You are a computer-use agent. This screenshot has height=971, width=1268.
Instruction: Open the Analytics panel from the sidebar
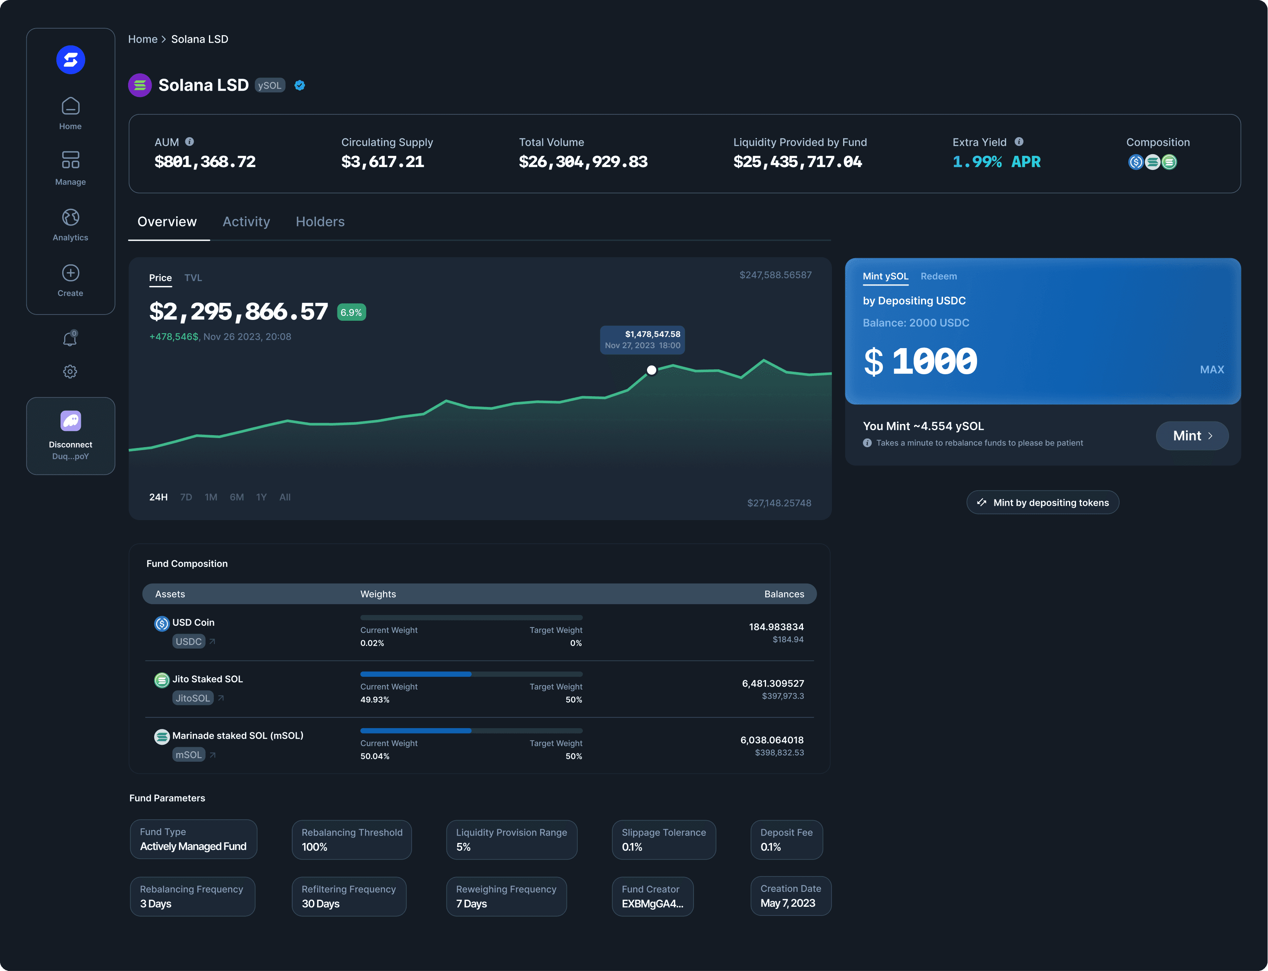coord(70,224)
